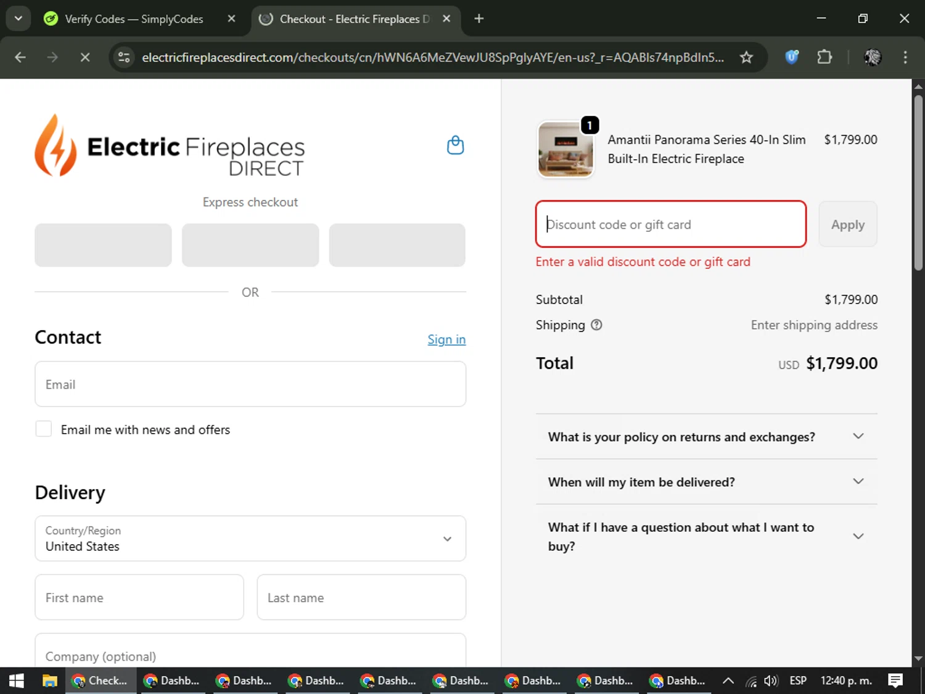Click the page vertical scrollbar thumb
925x694 pixels.
pyautogui.click(x=918, y=183)
